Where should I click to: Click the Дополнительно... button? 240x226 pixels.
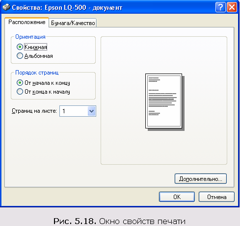pyautogui.click(x=201, y=179)
